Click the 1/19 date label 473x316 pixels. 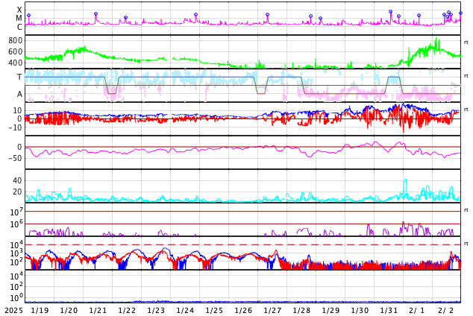40,310
